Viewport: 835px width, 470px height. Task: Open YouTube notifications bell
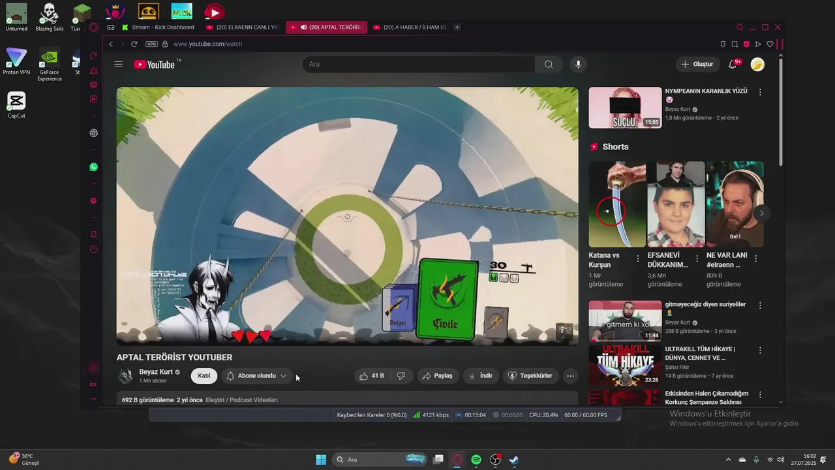[733, 64]
